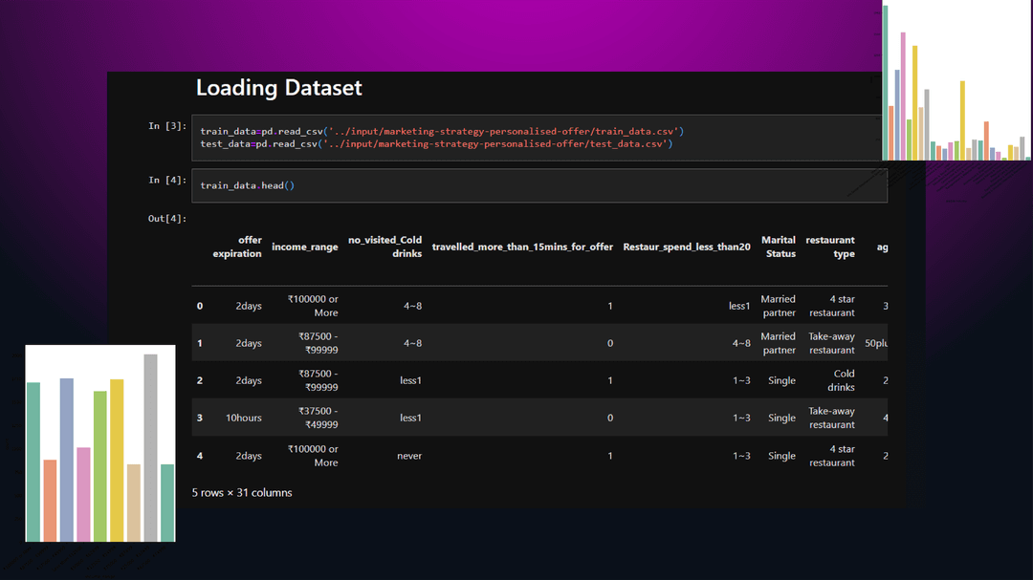Select the offer expiration column header
The image size is (1033, 580).
pyautogui.click(x=237, y=247)
